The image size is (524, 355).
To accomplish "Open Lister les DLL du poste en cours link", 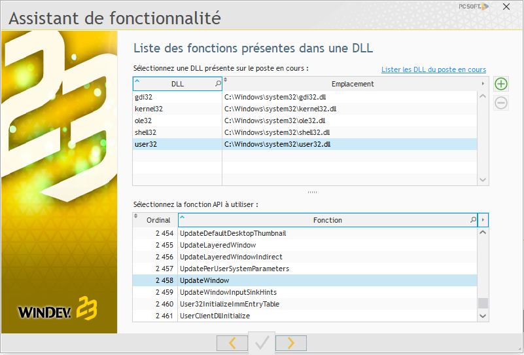I will [434, 69].
